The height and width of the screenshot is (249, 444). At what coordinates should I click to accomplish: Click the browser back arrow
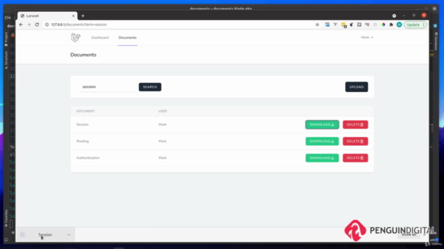[x=21, y=25]
